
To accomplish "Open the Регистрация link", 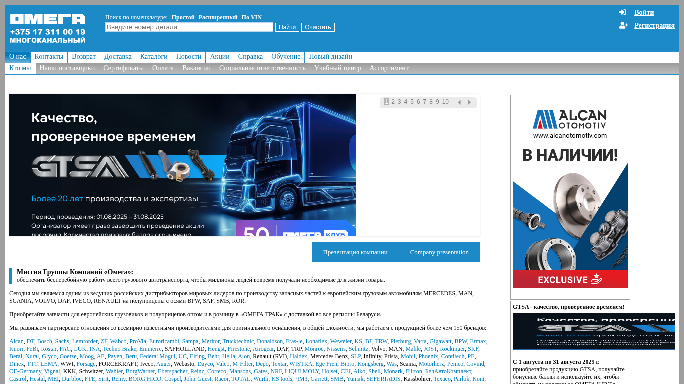I will point(654,25).
